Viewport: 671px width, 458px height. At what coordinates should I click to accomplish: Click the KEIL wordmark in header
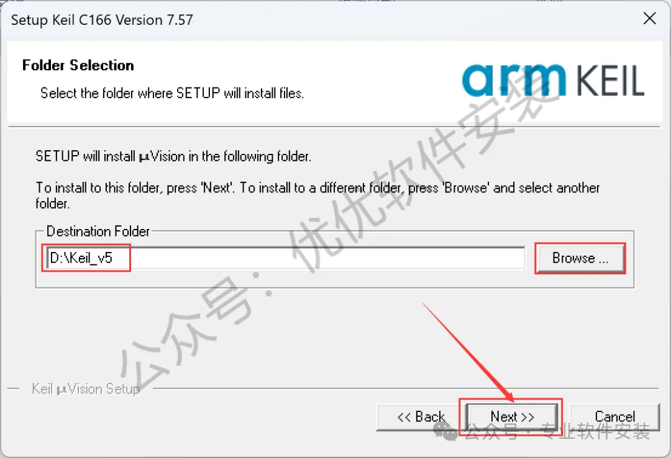point(610,81)
